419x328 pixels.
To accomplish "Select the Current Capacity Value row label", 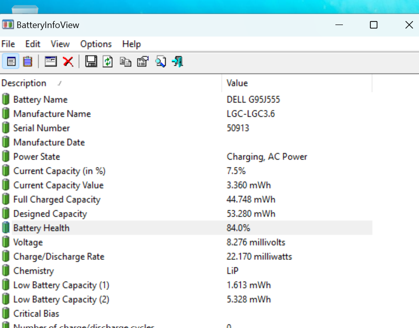I will 59,185.
